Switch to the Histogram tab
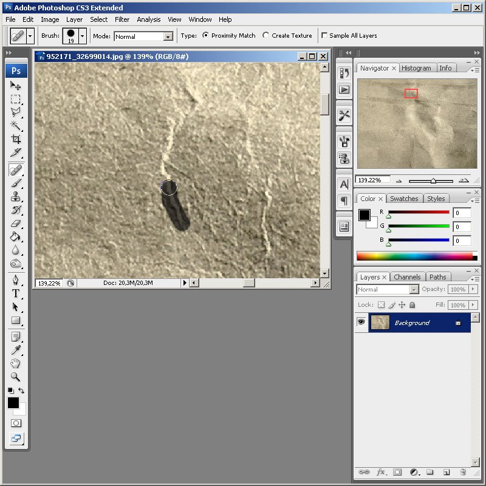The width and height of the screenshot is (486, 486). (x=416, y=68)
